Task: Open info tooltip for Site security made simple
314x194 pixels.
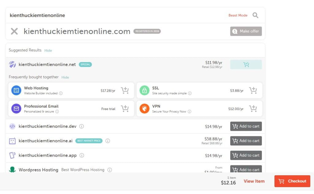Action: click(190, 93)
